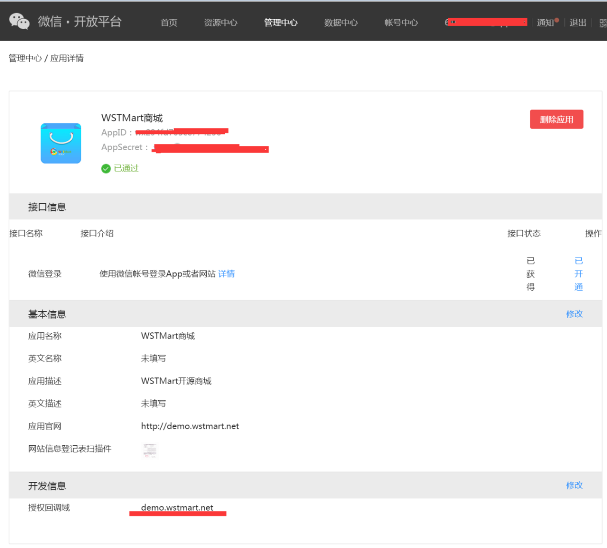Click the WSTMart商城 app title heading
Screen dimensions: 607x548
click(x=132, y=118)
